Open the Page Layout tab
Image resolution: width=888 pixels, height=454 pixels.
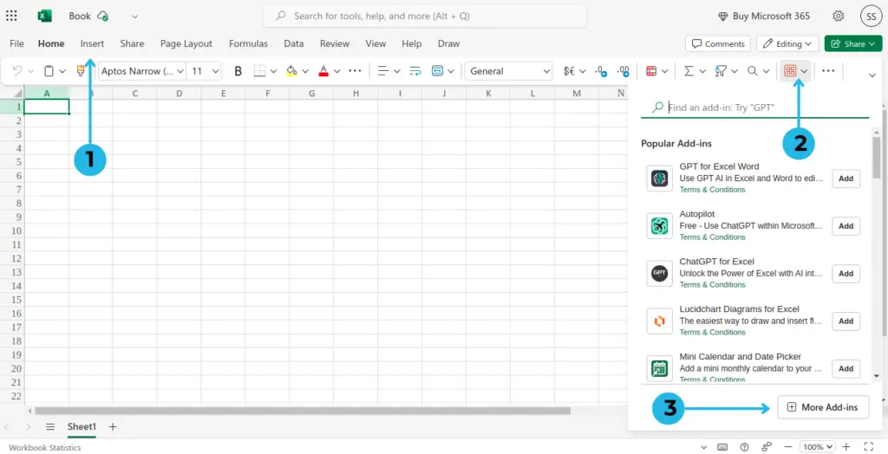(186, 43)
